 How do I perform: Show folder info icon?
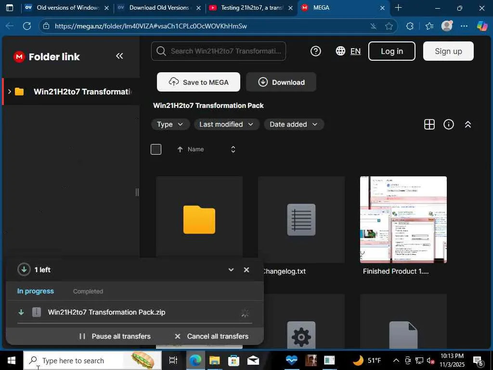click(448, 124)
